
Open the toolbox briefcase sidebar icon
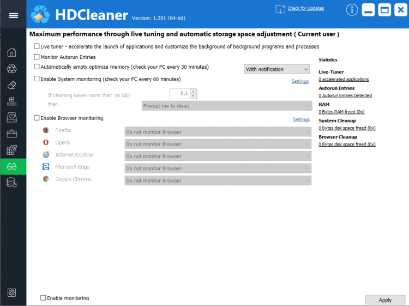click(12, 134)
